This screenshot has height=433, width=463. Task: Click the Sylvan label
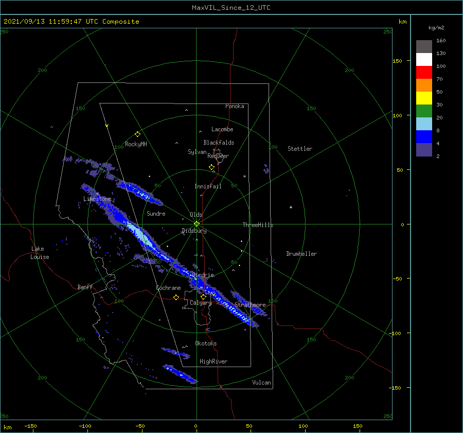(x=197, y=152)
